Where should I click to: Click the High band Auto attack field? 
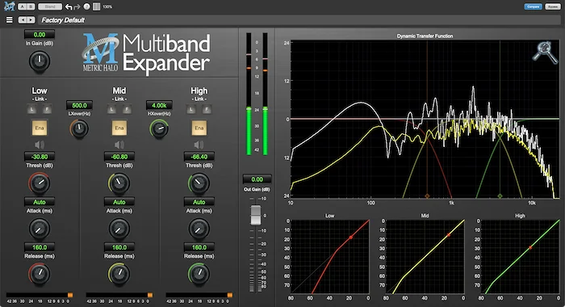(x=199, y=202)
